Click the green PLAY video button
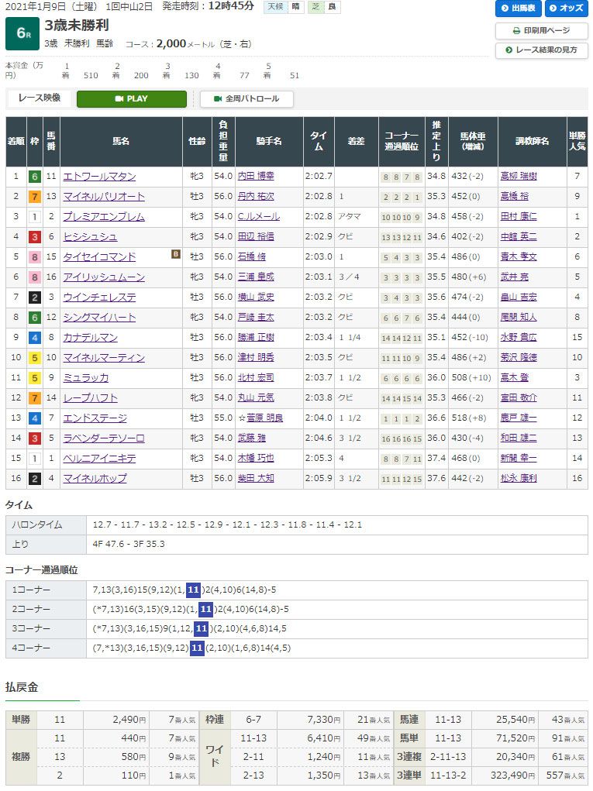The width and height of the screenshot is (593, 791). (131, 99)
